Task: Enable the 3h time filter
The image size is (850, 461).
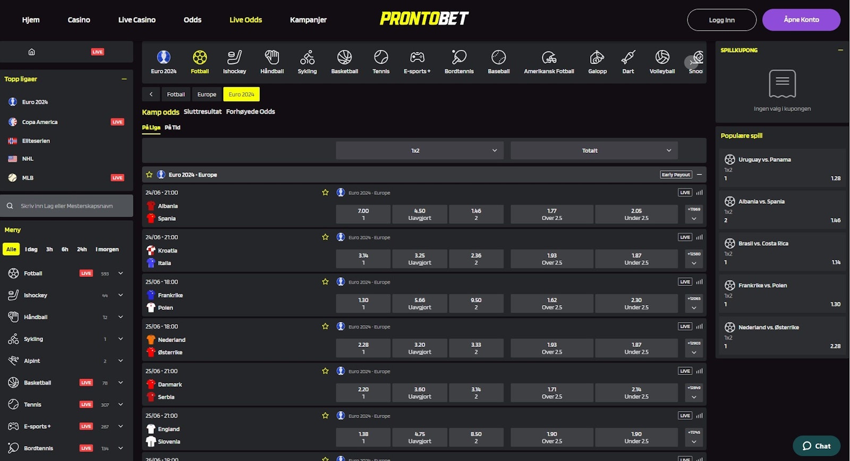Action: point(49,249)
